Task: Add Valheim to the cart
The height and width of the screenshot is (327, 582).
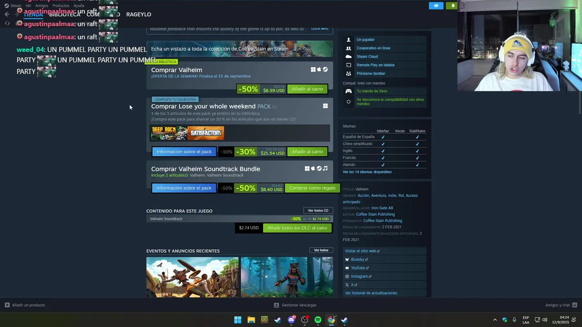Action: [x=307, y=89]
